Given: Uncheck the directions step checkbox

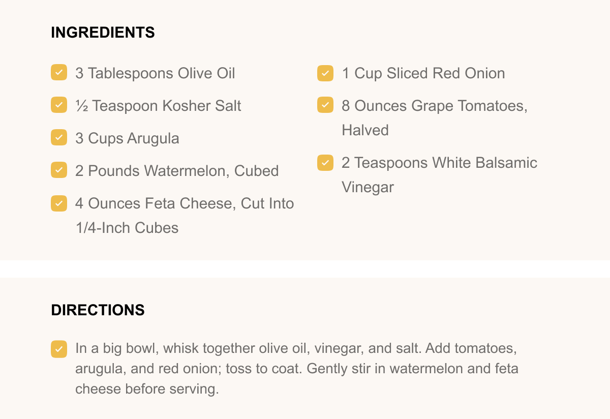Looking at the screenshot, I should point(59,349).
